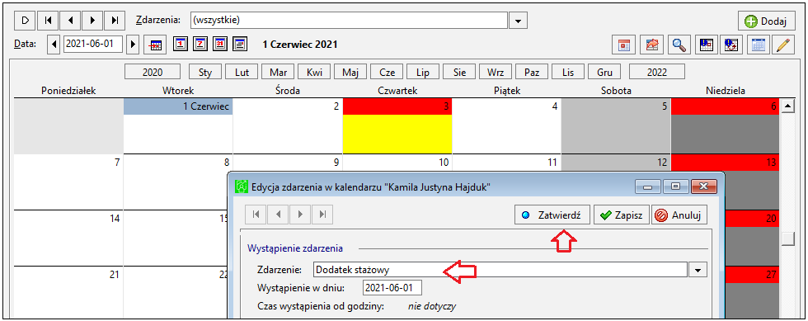Click the Zatwierdź button
This screenshot has height=321, width=808.
point(552,215)
